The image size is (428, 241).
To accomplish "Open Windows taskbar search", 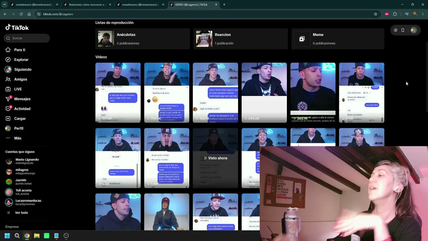I will click(x=17, y=236).
